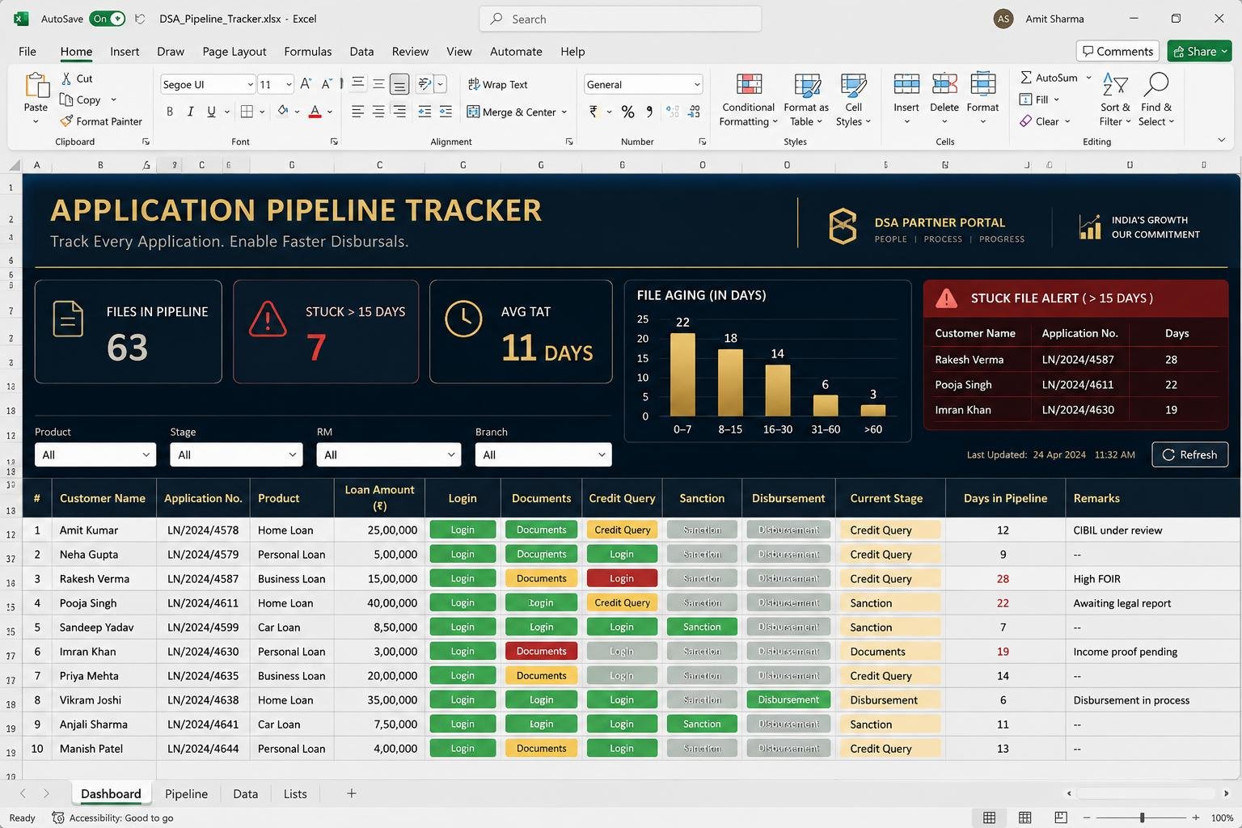Switch to the Pipeline sheet tab
This screenshot has height=828, width=1242.
click(186, 794)
